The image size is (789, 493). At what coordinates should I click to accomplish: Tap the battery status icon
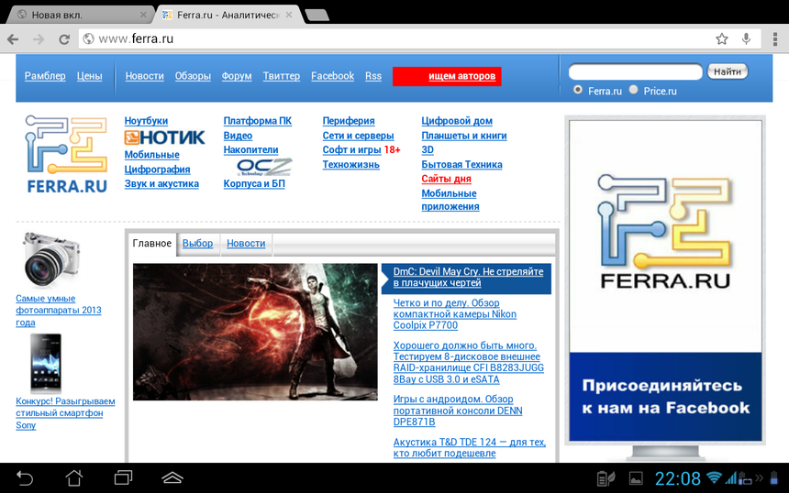[774, 478]
